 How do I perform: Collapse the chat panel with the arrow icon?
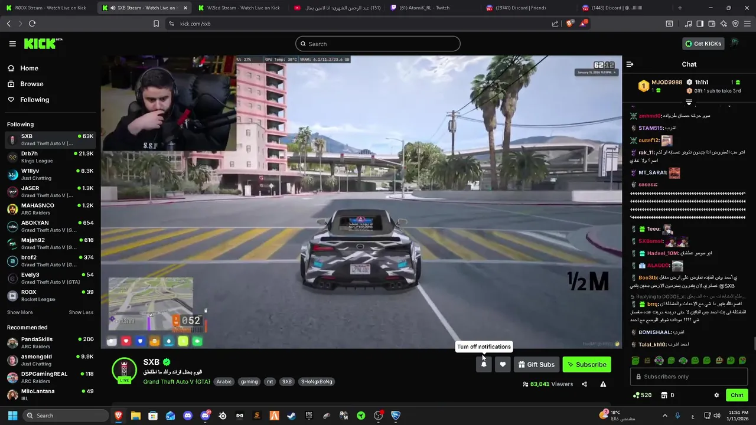point(630,64)
